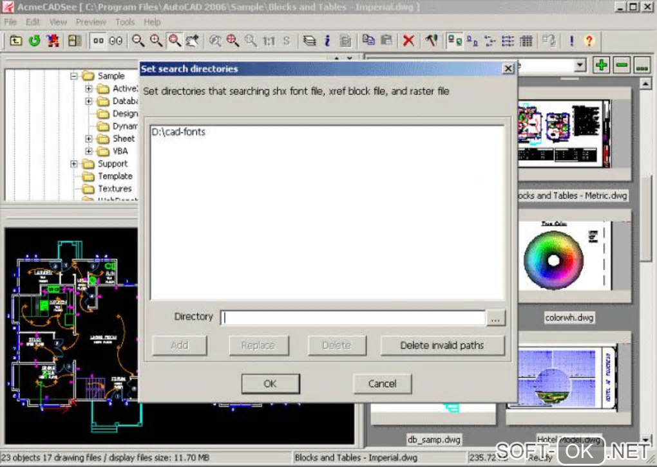This screenshot has width=657, height=467.
Task: Click the orange question mark help icon
Action: pyautogui.click(x=589, y=41)
